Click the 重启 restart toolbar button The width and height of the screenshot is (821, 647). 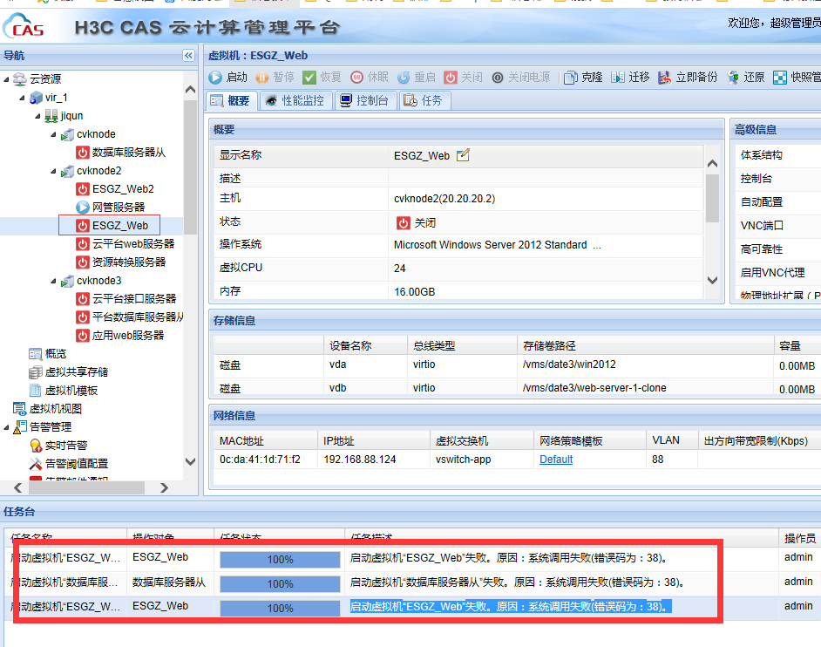(417, 78)
